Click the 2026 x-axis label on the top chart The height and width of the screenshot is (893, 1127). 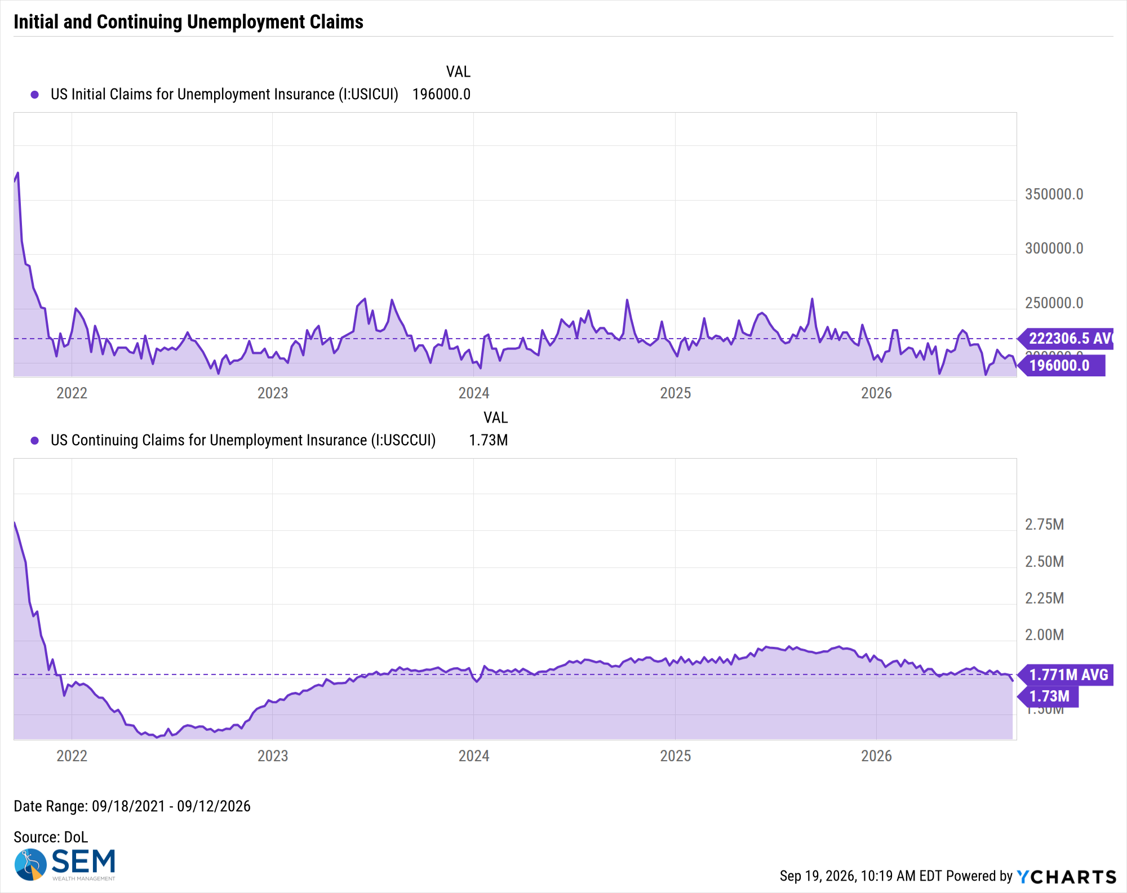[877, 393]
